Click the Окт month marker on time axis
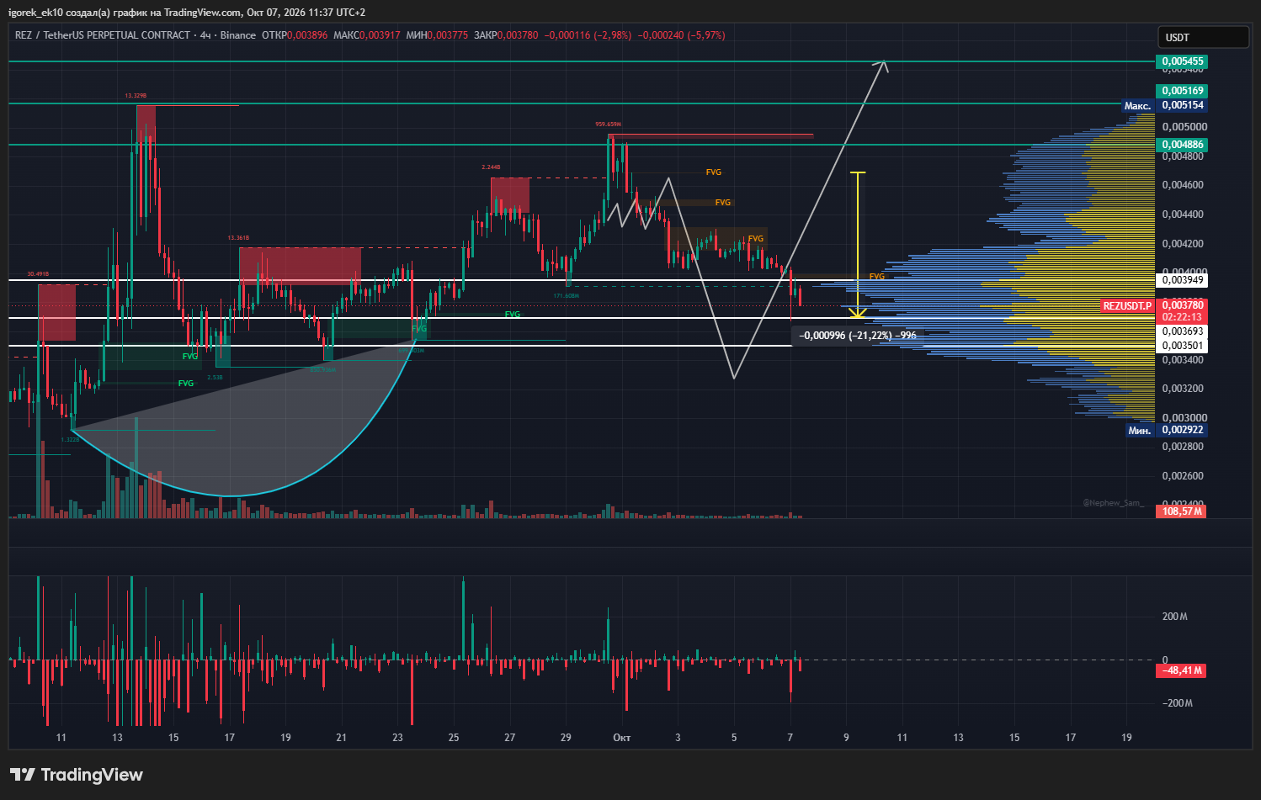 621,738
